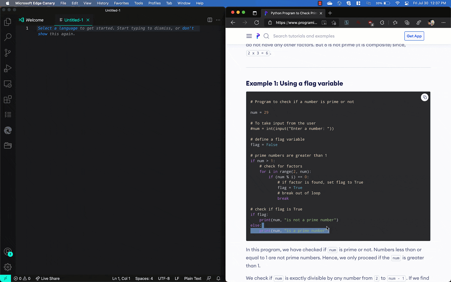Image resolution: width=451 pixels, height=282 pixels.
Task: Open the VS Code Manage settings gear
Action: coord(8,267)
